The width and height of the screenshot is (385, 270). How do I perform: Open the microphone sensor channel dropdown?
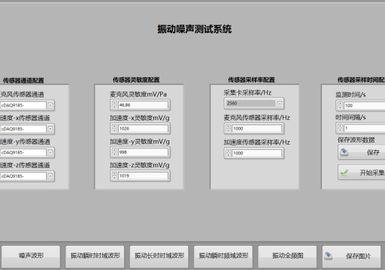(50, 105)
